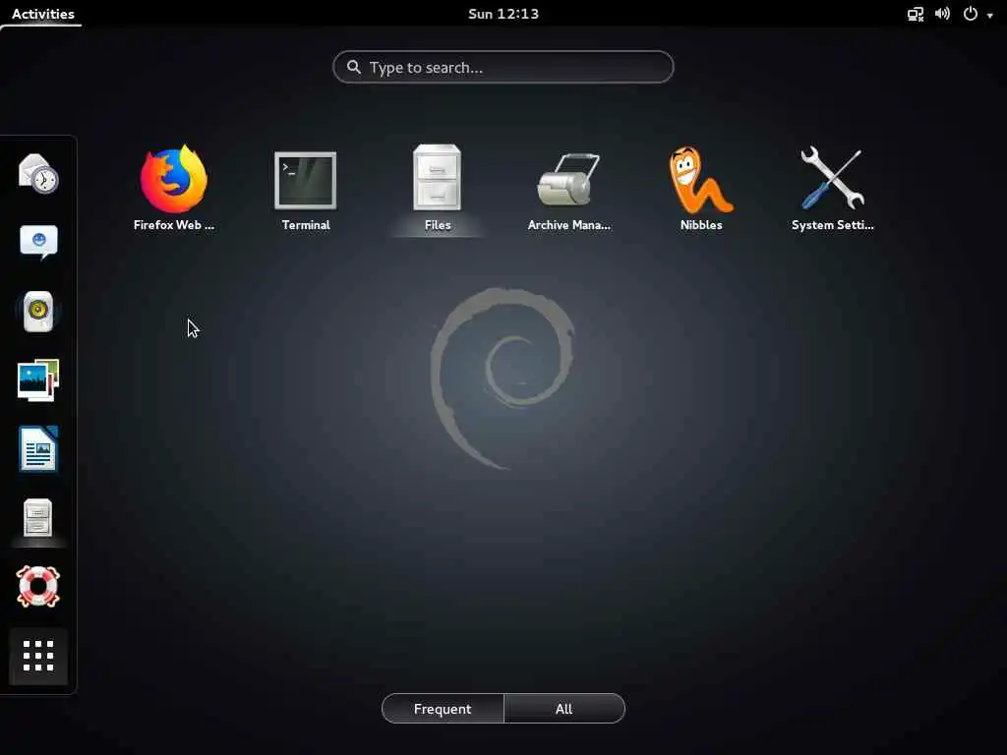
Task: Open the clock showing Sun 12:13
Action: point(503,14)
